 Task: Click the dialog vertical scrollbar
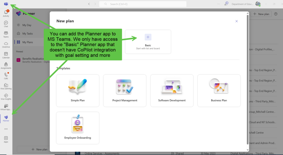(x=248, y=79)
